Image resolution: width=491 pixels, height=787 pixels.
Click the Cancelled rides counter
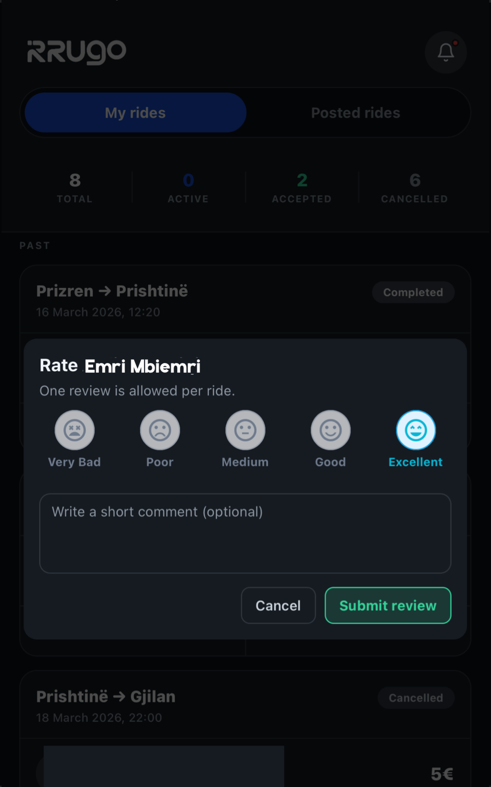click(415, 188)
